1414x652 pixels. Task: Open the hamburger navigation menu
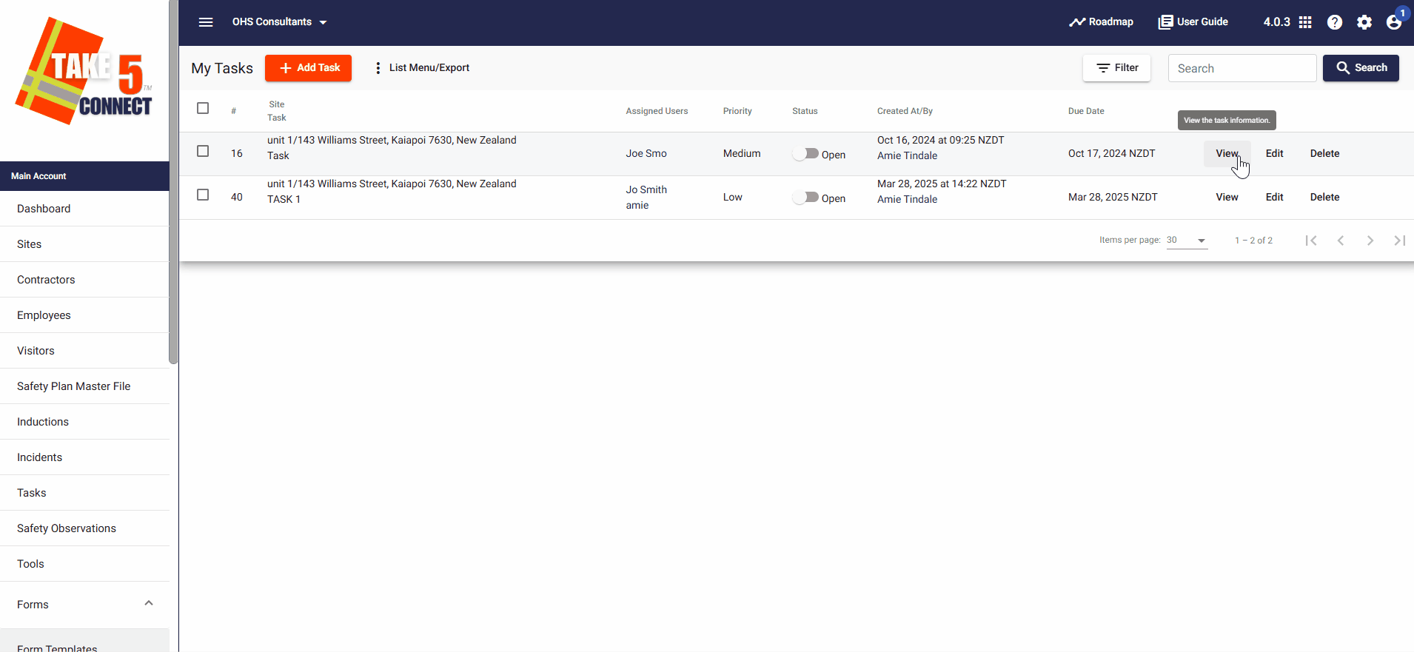pyautogui.click(x=206, y=22)
